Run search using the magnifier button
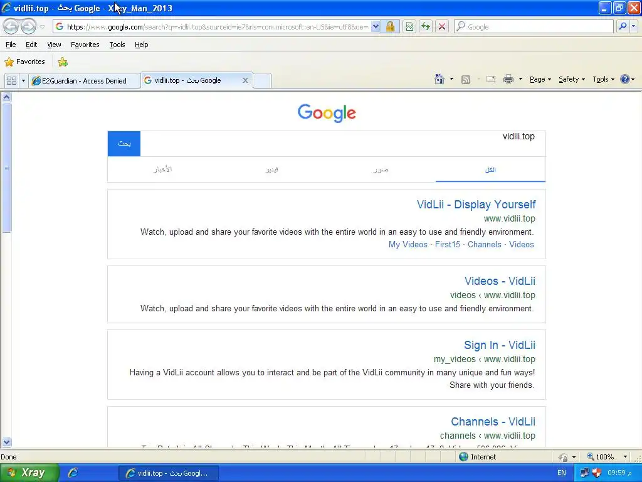The width and height of the screenshot is (642, 482). pyautogui.click(x=623, y=26)
